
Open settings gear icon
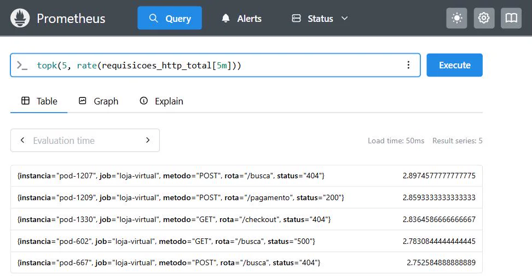484,18
